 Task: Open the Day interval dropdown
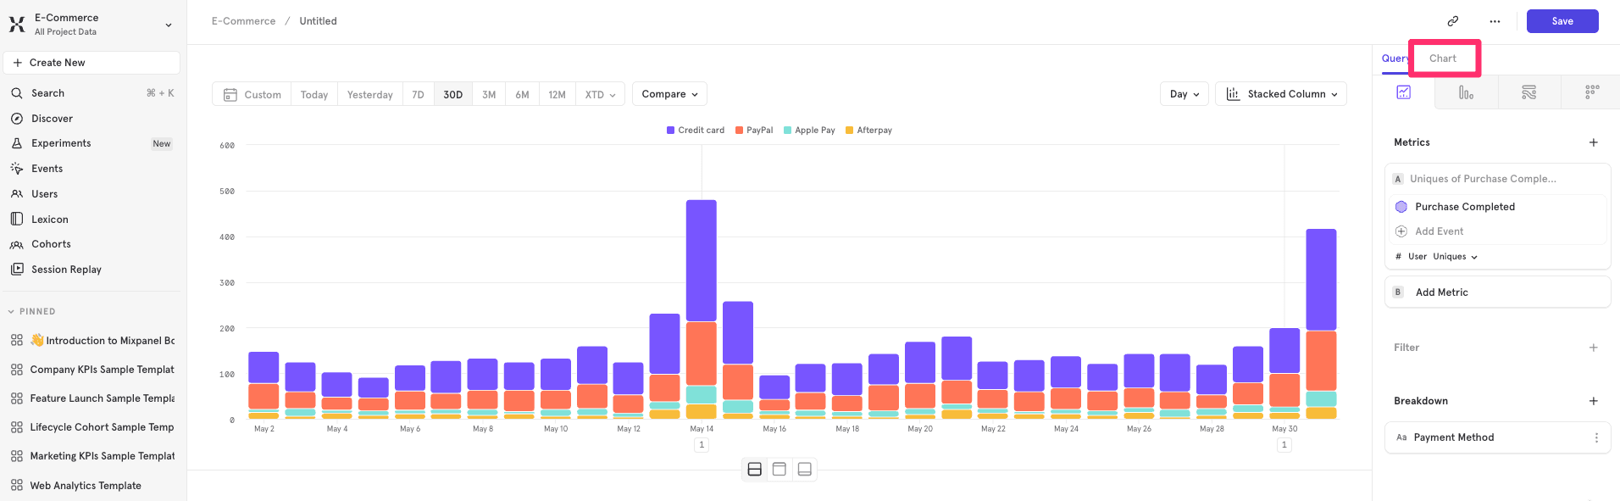[x=1184, y=94]
